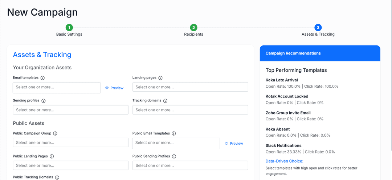This screenshot has height=180, width=392.
Task: Open the Landing pages select box
Action: [190, 87]
